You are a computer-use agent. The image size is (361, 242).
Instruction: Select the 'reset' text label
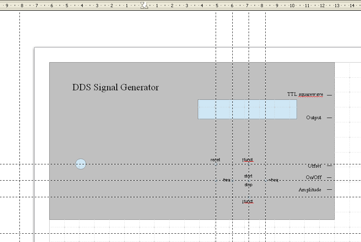[215, 160]
